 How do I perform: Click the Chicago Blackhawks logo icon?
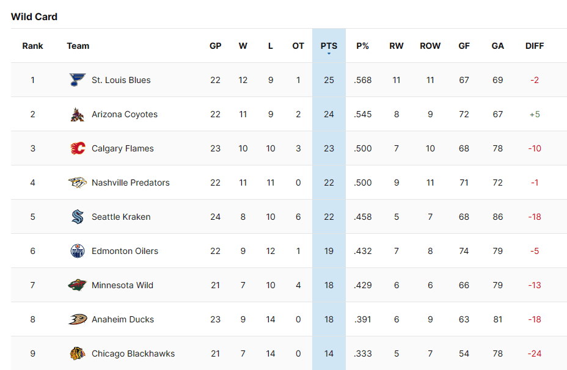[77, 354]
